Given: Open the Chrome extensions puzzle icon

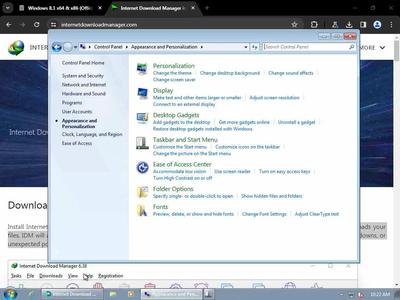Looking at the screenshot, I should [314, 25].
